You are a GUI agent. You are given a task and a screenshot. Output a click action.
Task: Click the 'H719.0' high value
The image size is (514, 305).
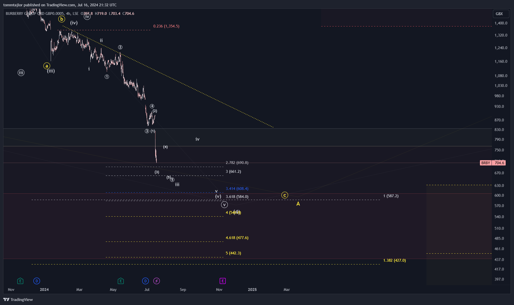click(101, 14)
